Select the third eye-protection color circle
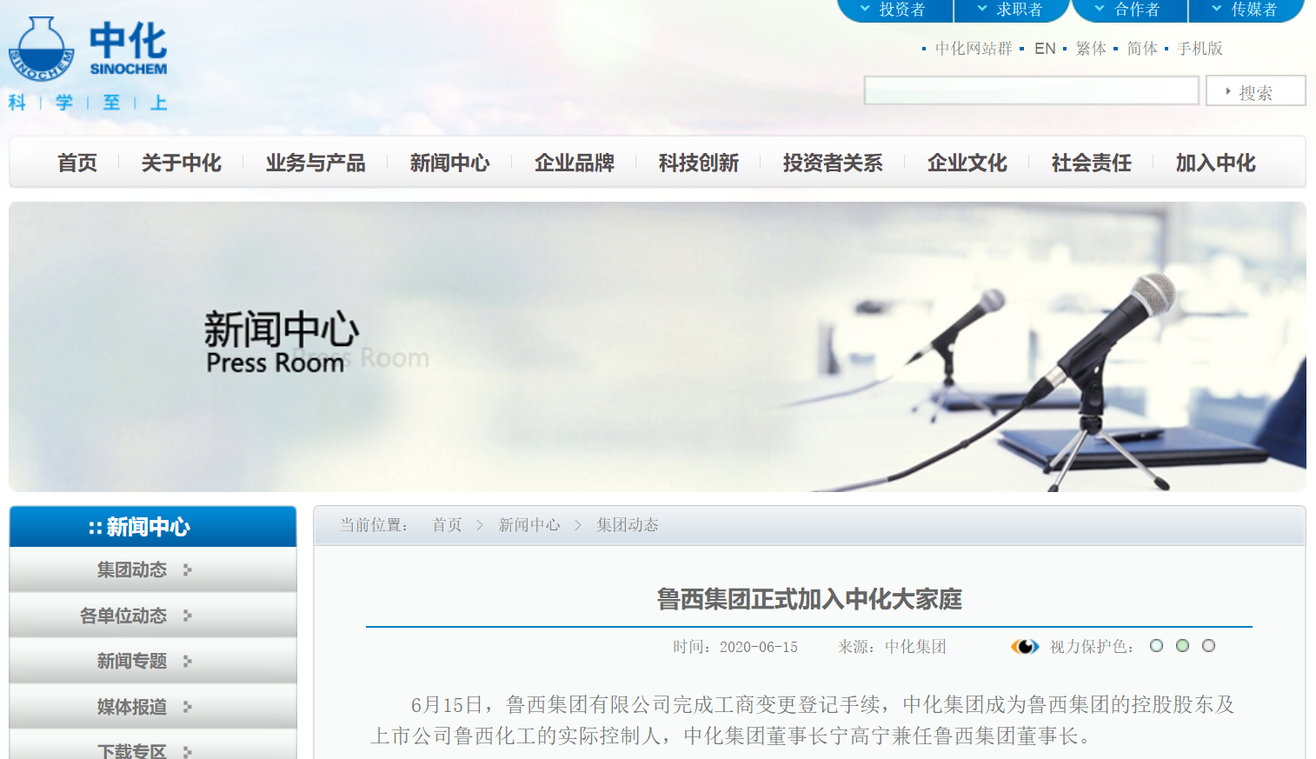The image size is (1316, 759). 1208,646
